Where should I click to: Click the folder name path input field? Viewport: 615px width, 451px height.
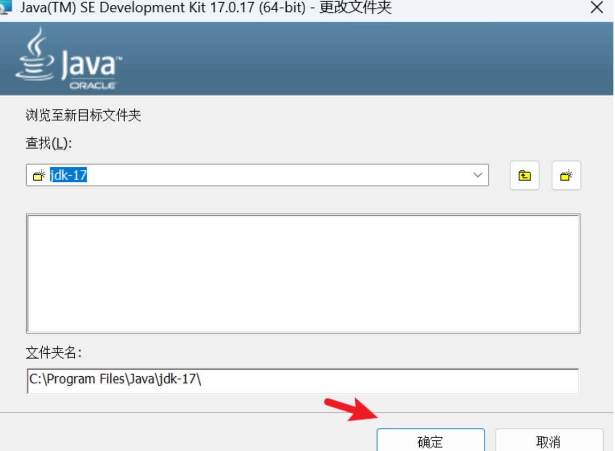click(x=303, y=380)
